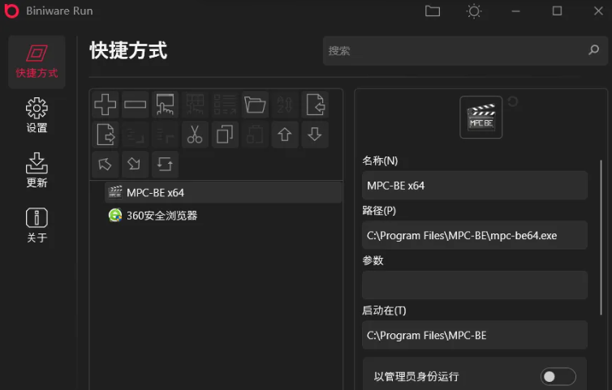Import shortcuts via page-with-left-arrow icon
The width and height of the screenshot is (612, 390).
(315, 105)
